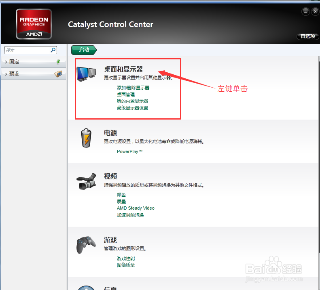Close the Catalyst Control Center window

[x=315, y=12]
